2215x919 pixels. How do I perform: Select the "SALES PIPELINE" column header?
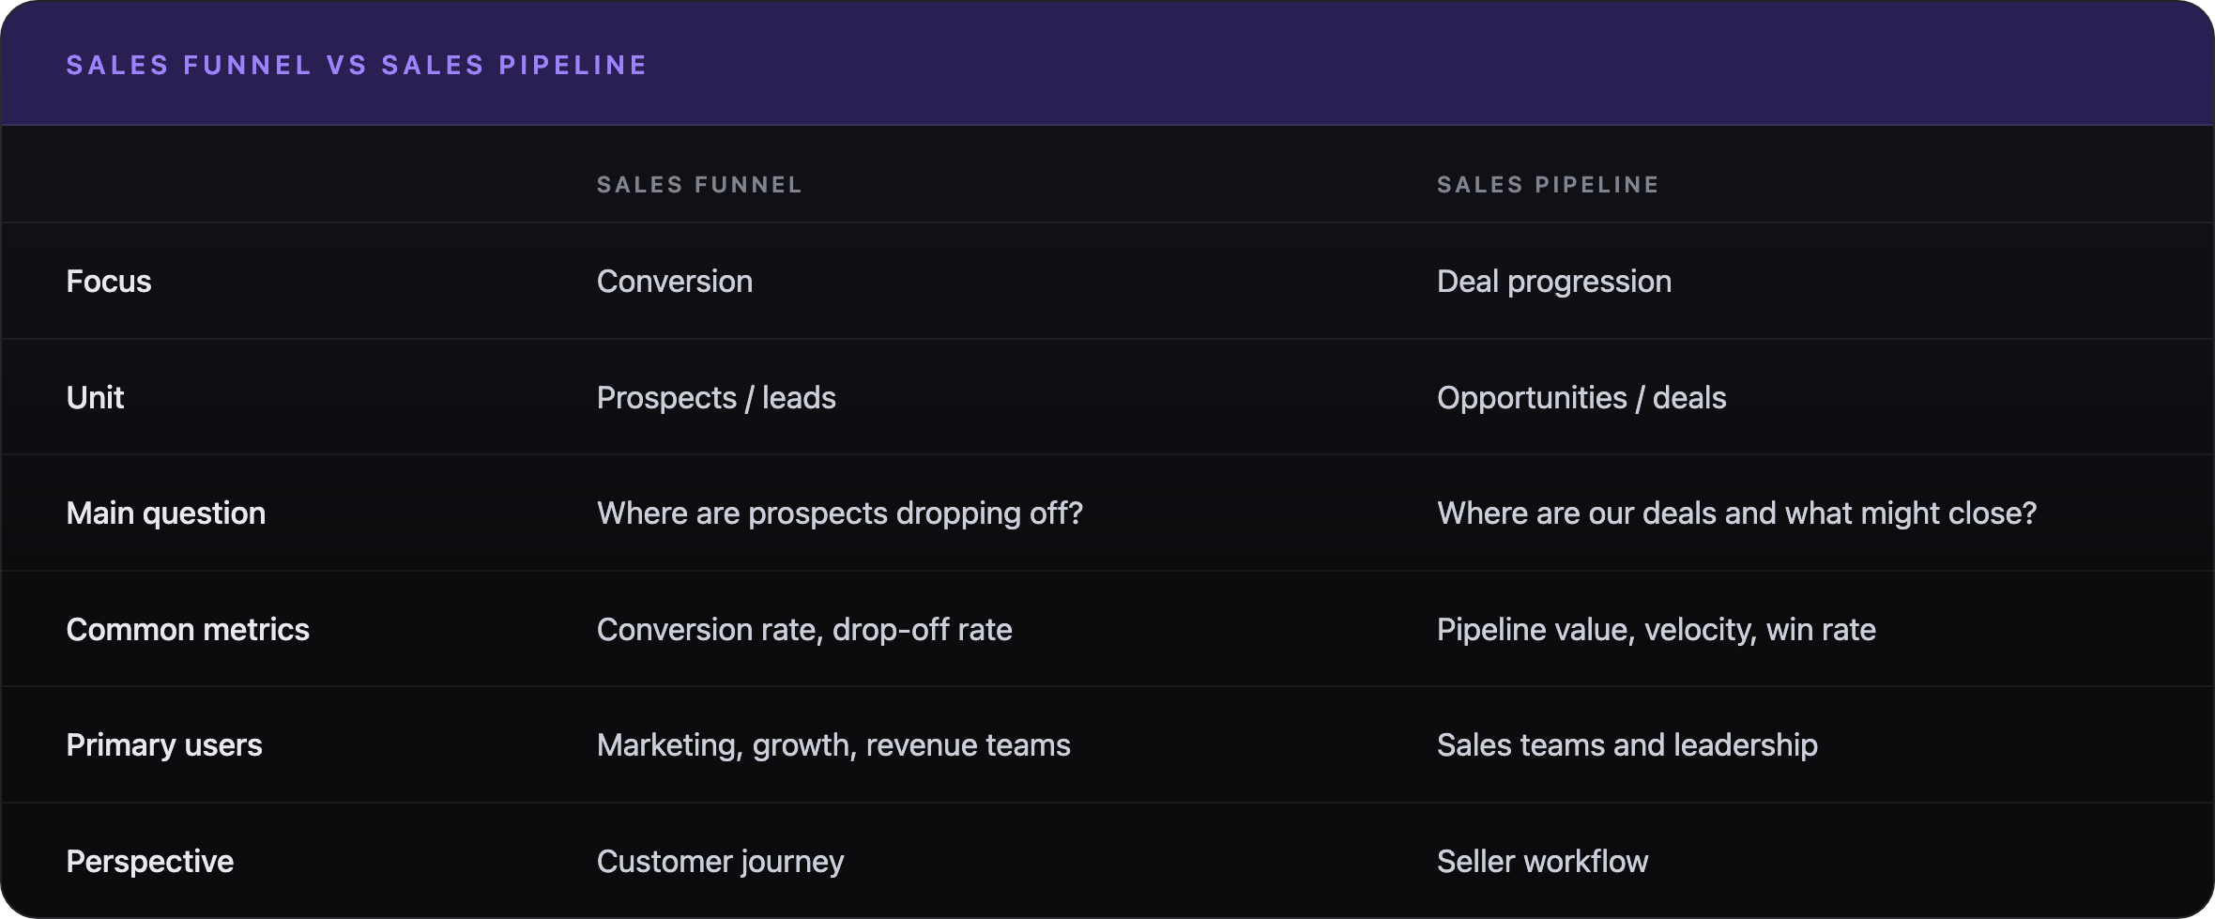[1548, 185]
